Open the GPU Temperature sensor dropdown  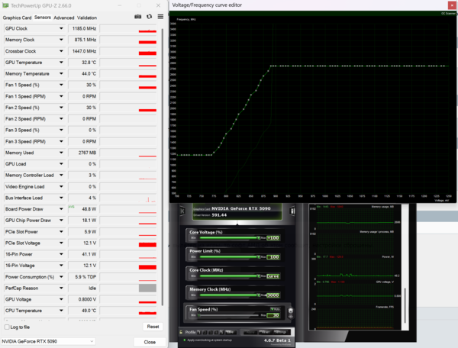61,62
